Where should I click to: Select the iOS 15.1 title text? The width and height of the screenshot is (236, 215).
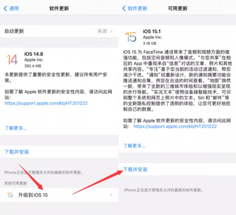152,32
